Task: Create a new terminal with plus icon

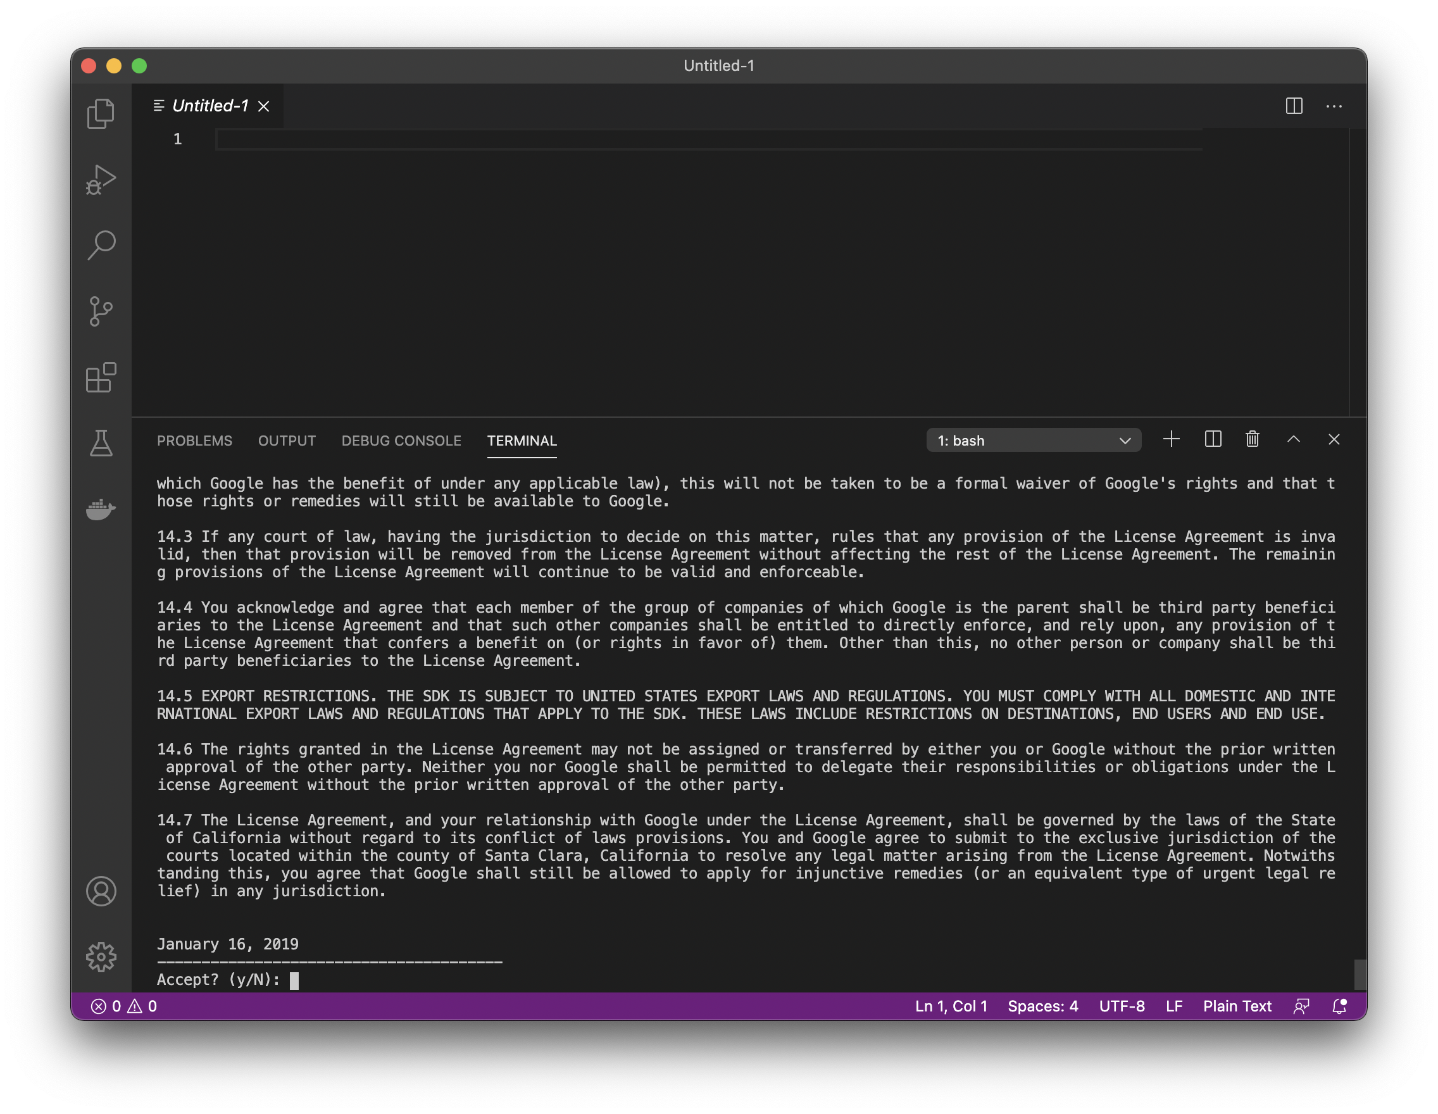Action: [1171, 439]
